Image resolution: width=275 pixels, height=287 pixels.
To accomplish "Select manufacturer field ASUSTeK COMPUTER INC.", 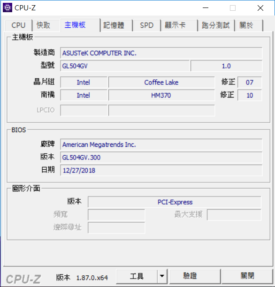I will pyautogui.click(x=161, y=53).
